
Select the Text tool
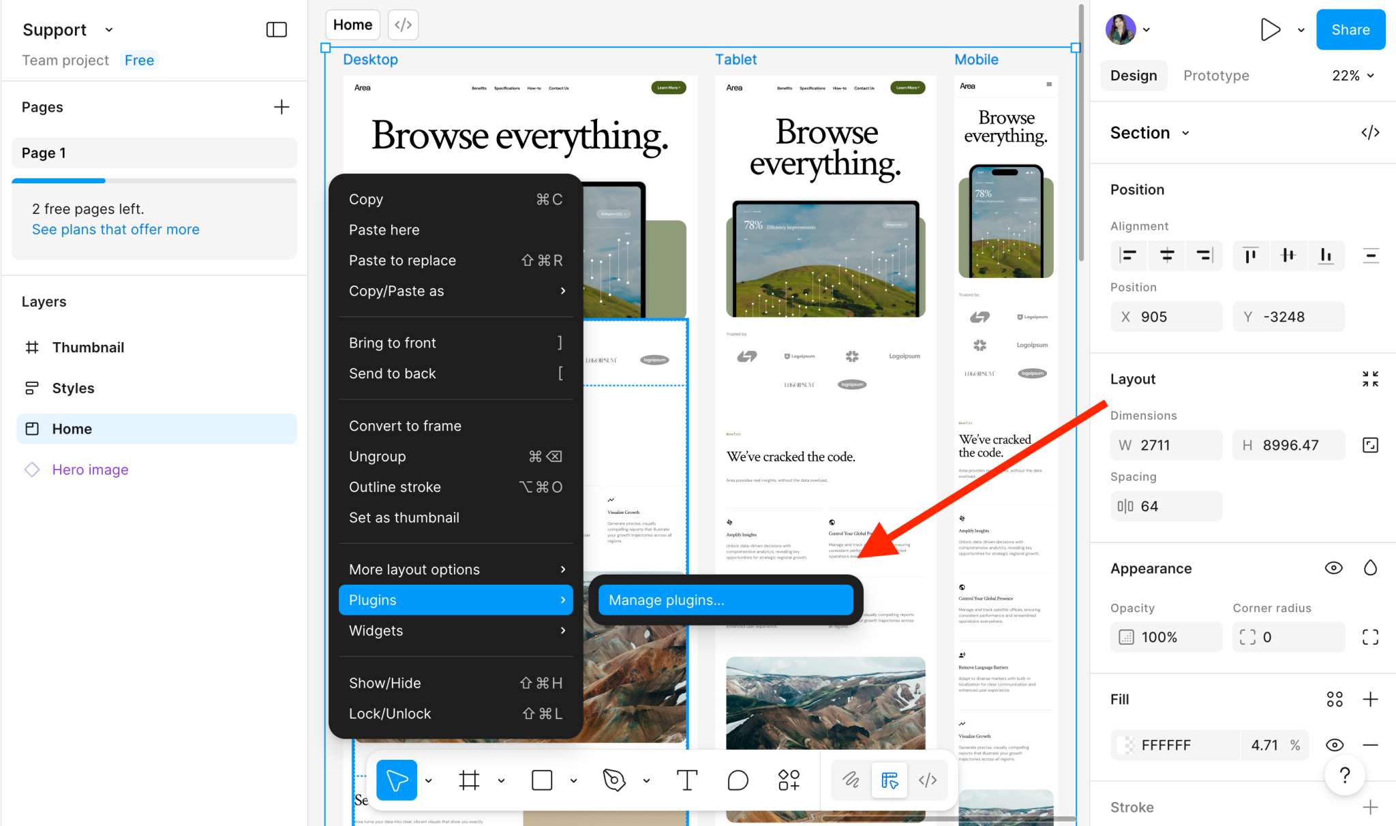[686, 780]
